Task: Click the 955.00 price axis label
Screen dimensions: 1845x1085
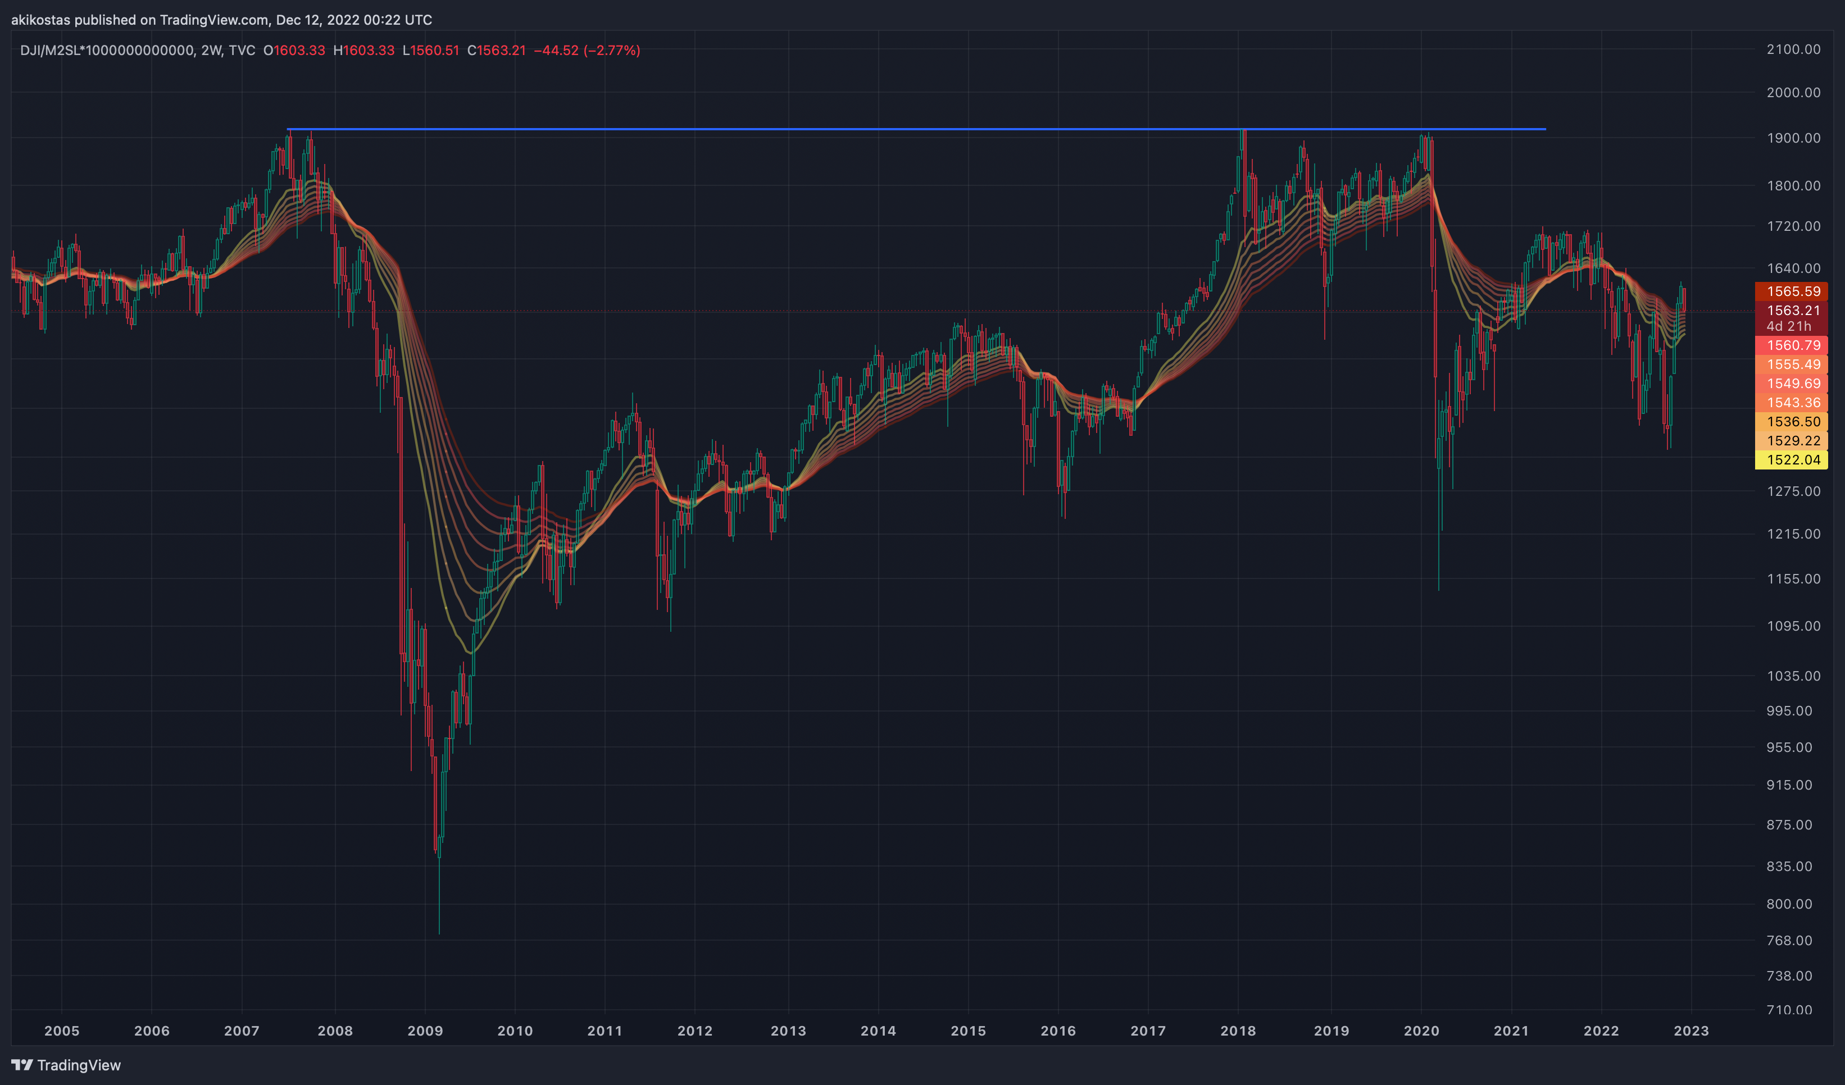Action: pos(1789,747)
